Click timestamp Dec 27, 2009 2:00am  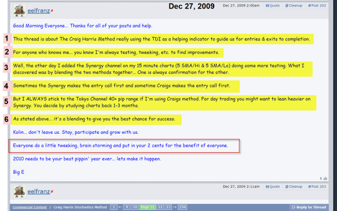pos(241,5)
